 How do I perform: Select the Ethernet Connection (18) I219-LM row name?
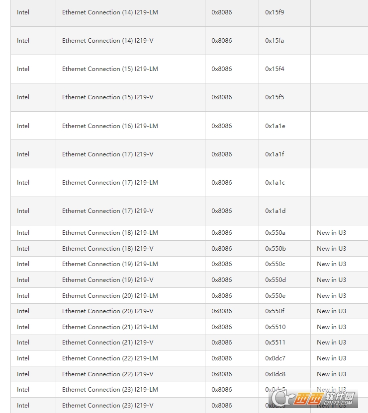(110, 233)
